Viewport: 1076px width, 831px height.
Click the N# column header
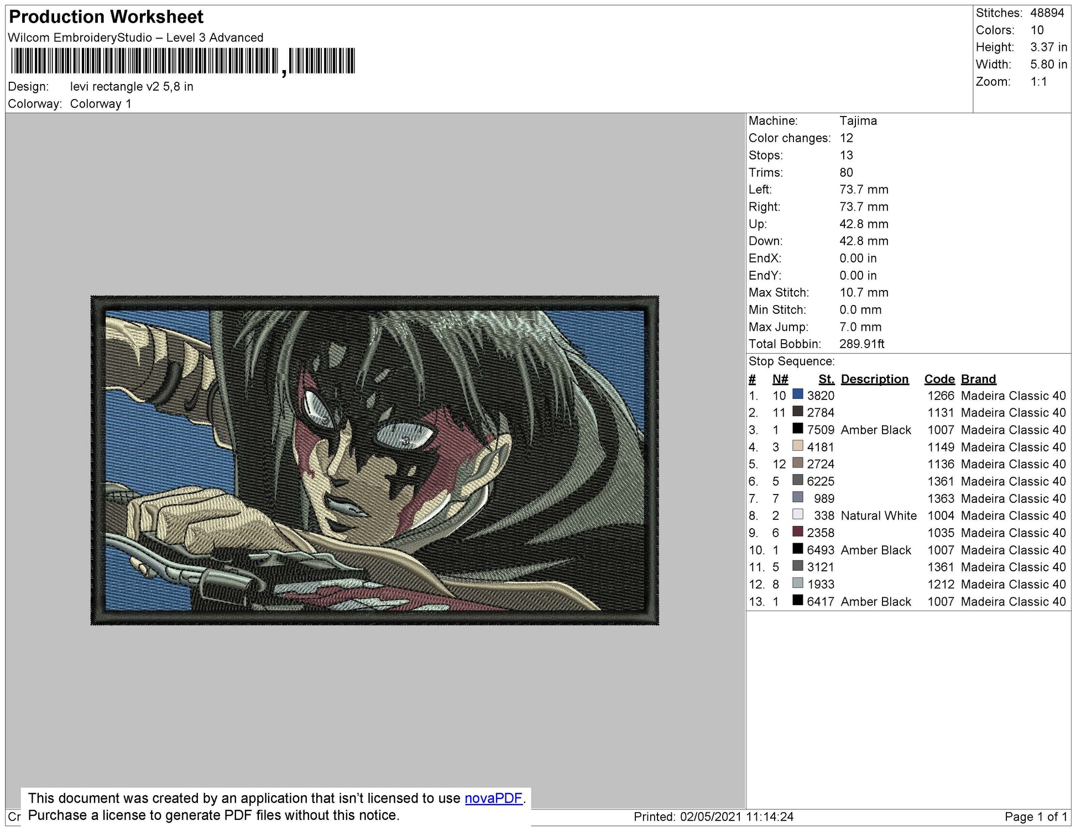tap(780, 379)
